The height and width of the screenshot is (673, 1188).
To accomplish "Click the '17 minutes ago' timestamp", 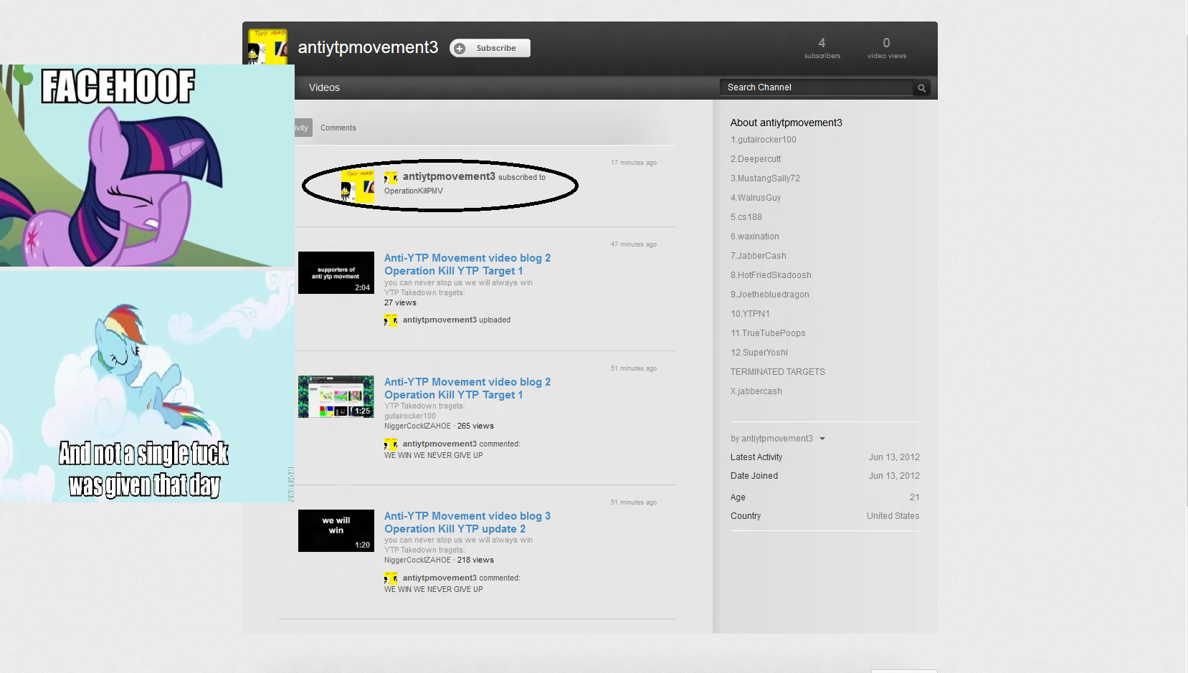I will tap(634, 163).
